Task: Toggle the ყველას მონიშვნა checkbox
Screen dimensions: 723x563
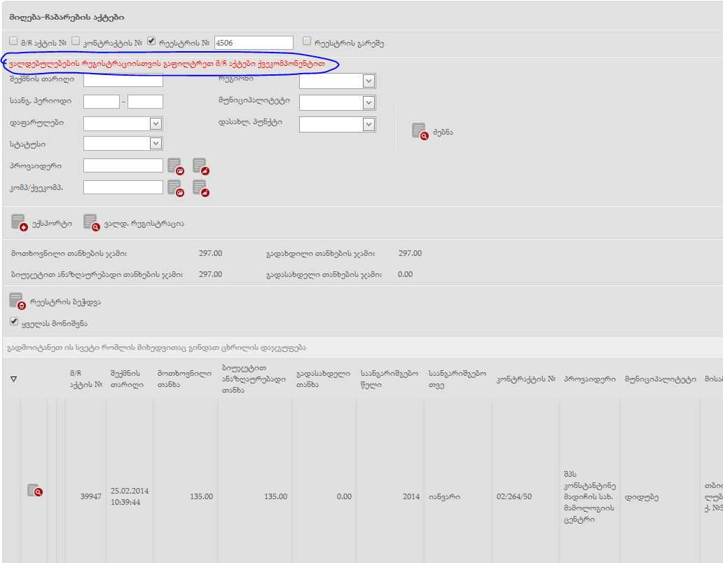Action: (x=14, y=322)
